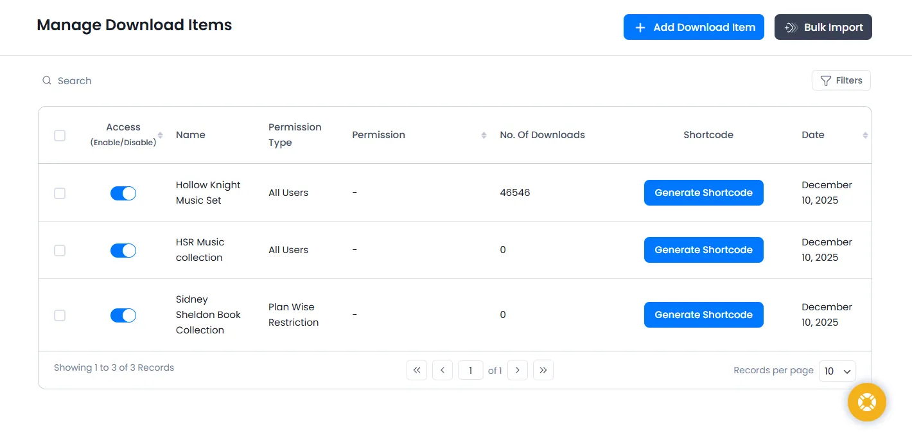The width and height of the screenshot is (912, 442).
Task: Sort using the Access column arrows
Action: pyautogui.click(x=159, y=135)
